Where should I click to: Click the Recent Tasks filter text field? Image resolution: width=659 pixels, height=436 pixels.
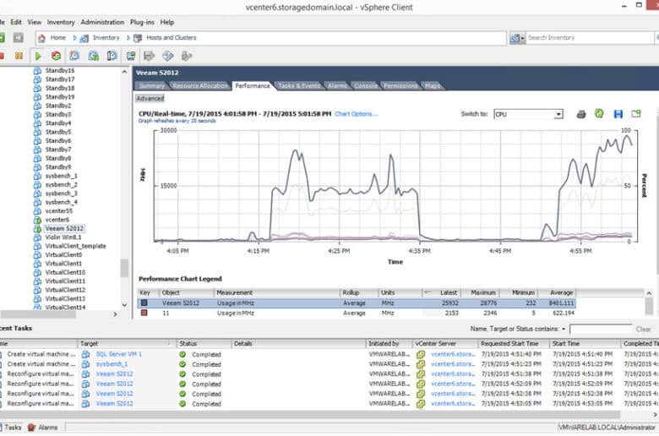(601, 330)
